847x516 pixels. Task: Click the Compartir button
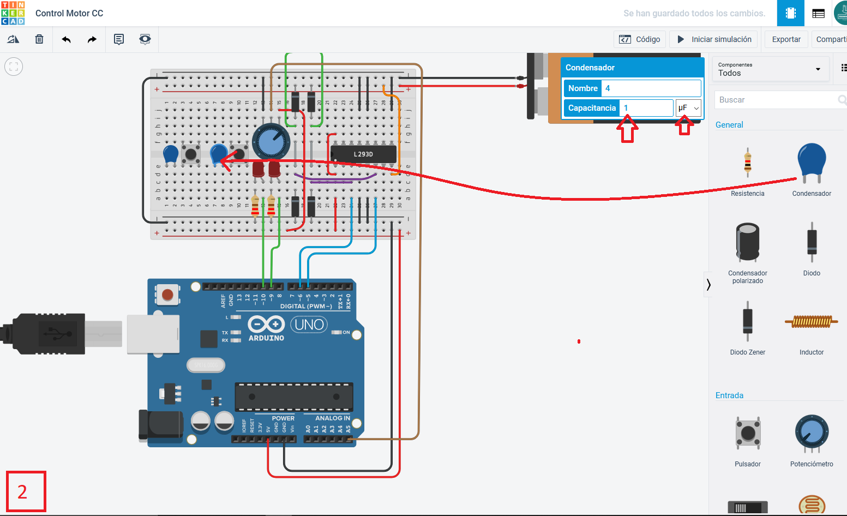coord(830,39)
